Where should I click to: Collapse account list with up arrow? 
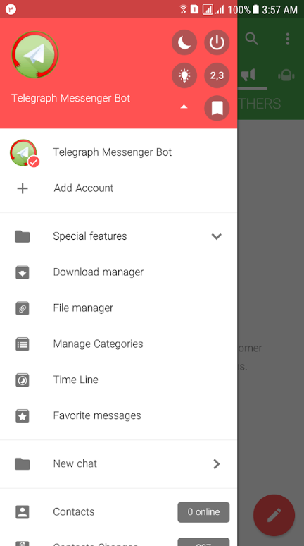point(184,107)
